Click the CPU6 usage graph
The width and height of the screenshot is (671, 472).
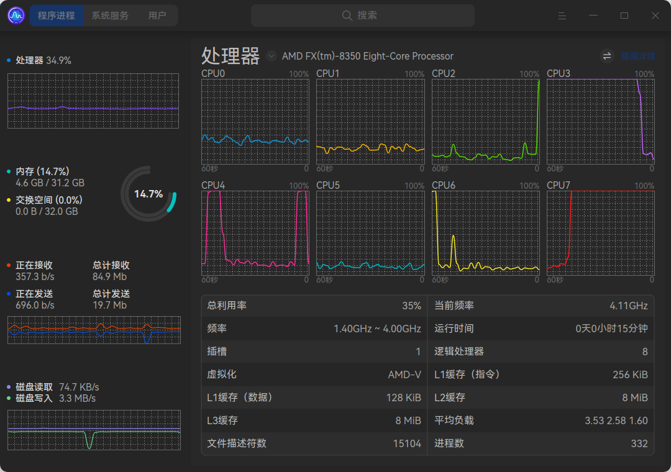(x=485, y=234)
